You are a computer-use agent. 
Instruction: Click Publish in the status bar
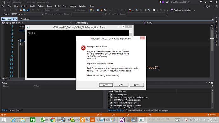(212, 115)
